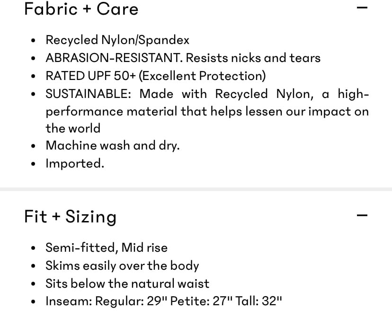Click the RATED UPF 50+ line
This screenshot has width=392, height=318.
point(155,76)
